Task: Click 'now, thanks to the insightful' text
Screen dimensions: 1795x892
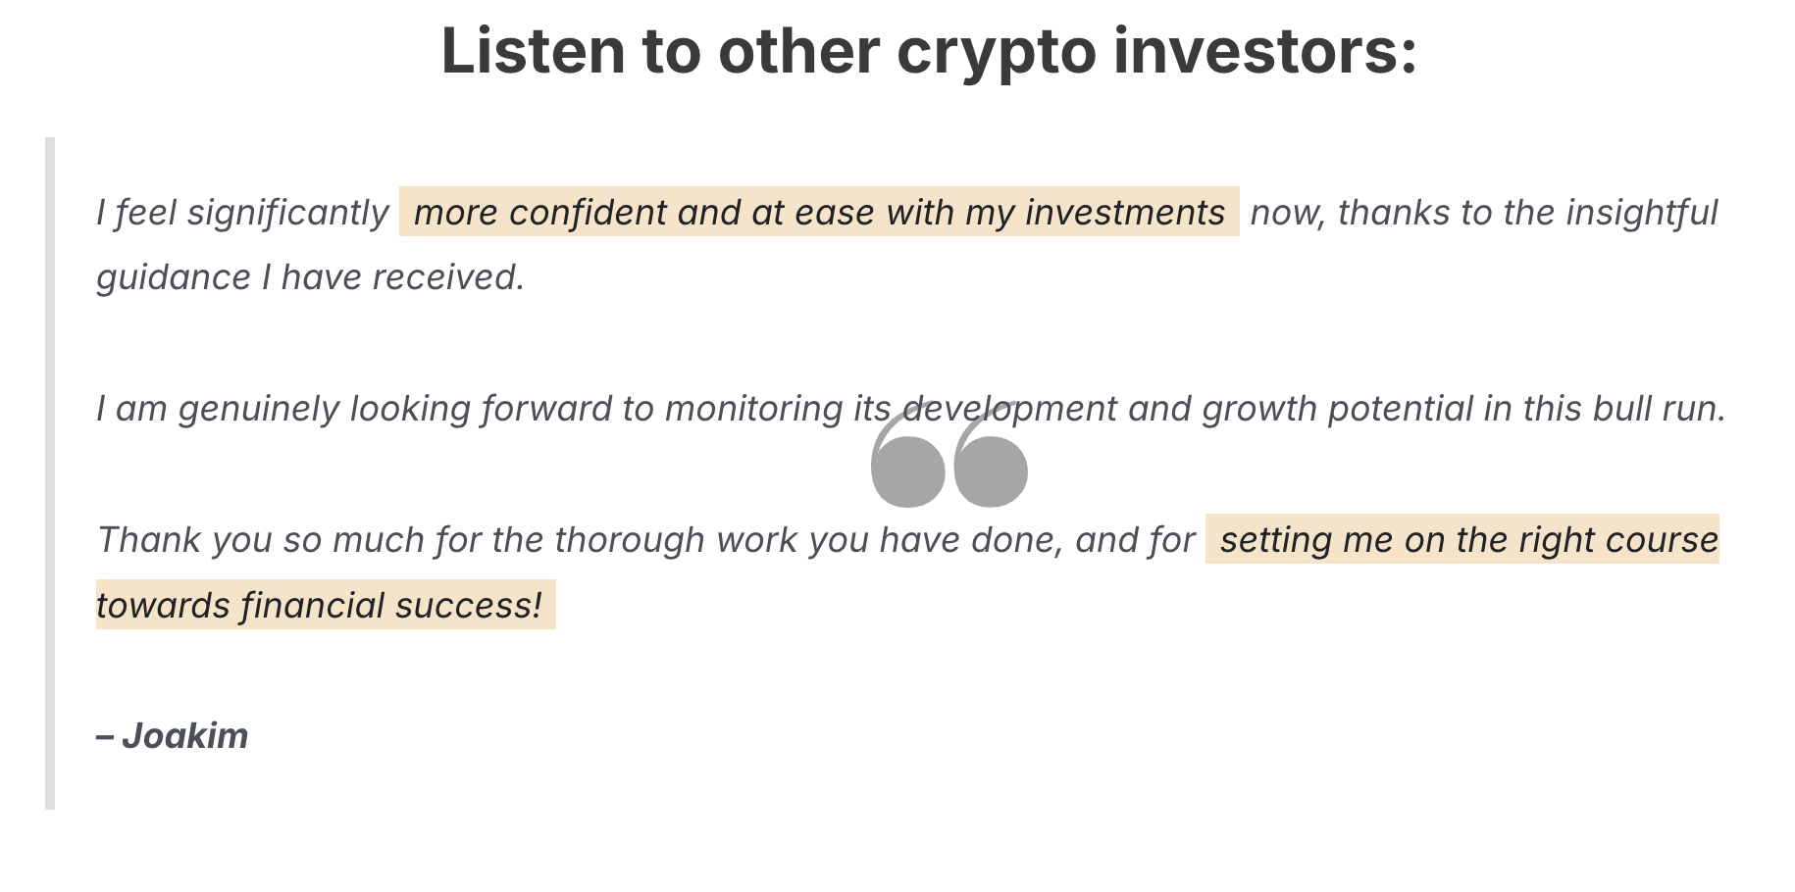Action: (x=1484, y=212)
